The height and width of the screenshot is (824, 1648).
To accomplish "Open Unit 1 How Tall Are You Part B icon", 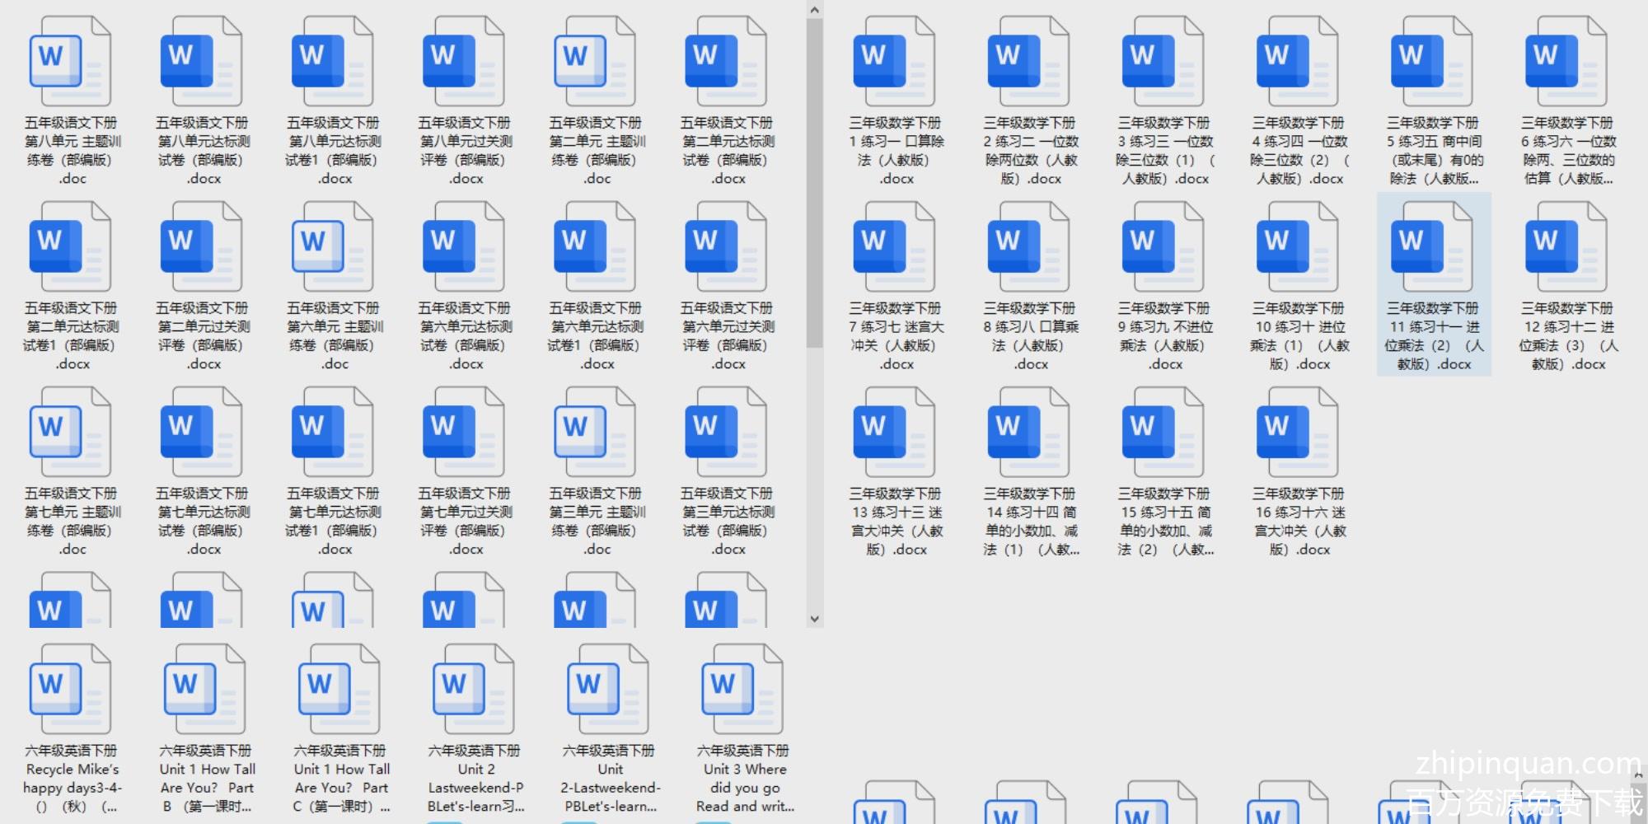I will (x=204, y=690).
